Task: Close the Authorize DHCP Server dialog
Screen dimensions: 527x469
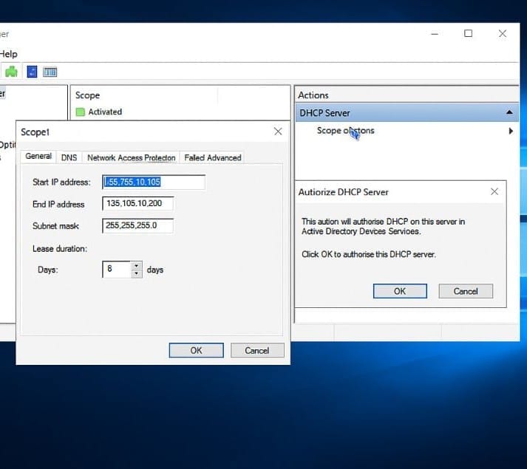Action: [494, 192]
